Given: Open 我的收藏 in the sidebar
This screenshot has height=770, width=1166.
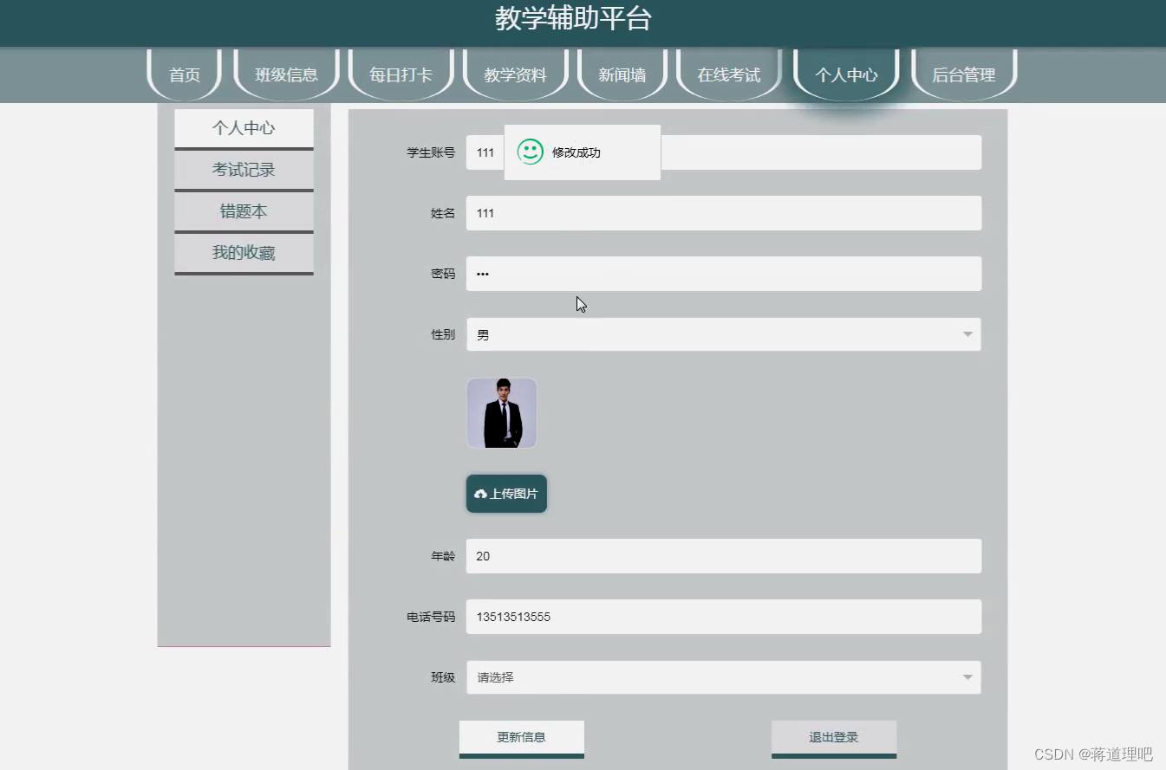Looking at the screenshot, I should (244, 252).
